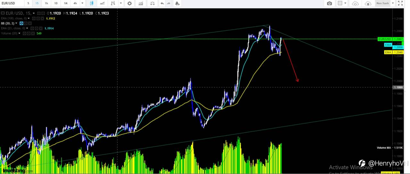The image size is (410, 174).
Task: Undo last chart action
Action: [162, 3]
